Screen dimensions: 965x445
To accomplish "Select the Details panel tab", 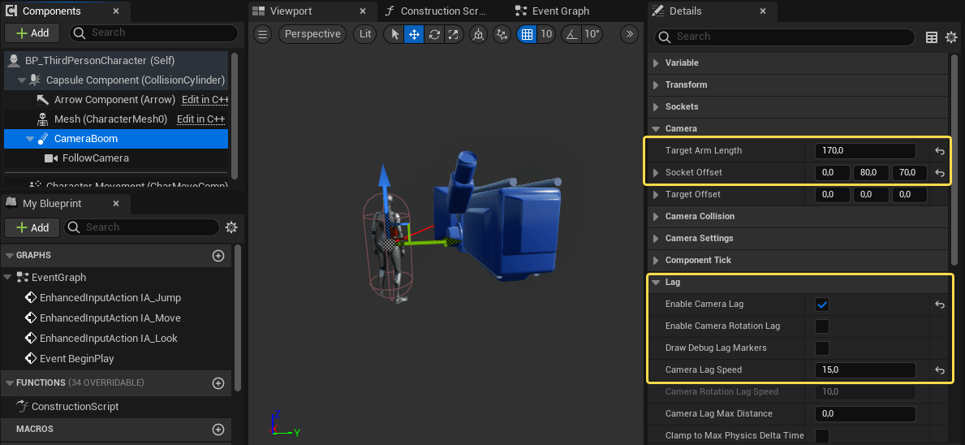I will [x=685, y=11].
